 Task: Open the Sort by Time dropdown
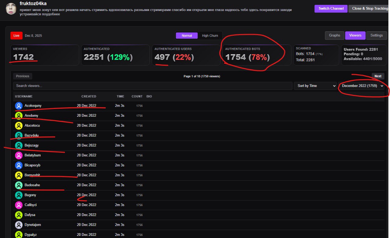click(315, 86)
